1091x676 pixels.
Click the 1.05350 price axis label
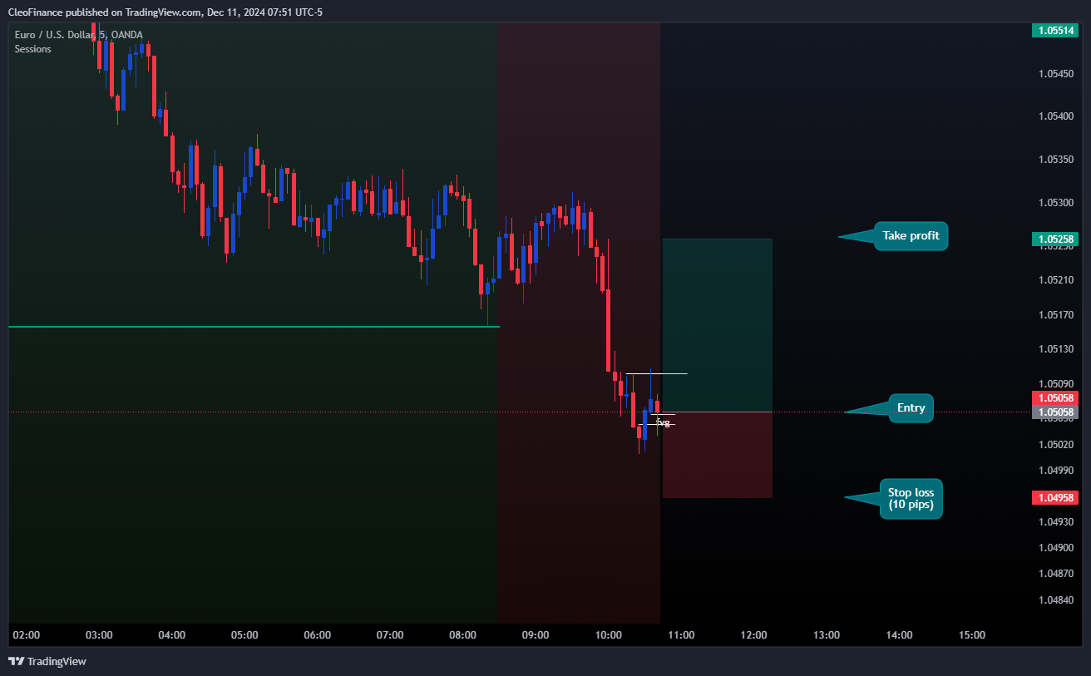[1055, 160]
